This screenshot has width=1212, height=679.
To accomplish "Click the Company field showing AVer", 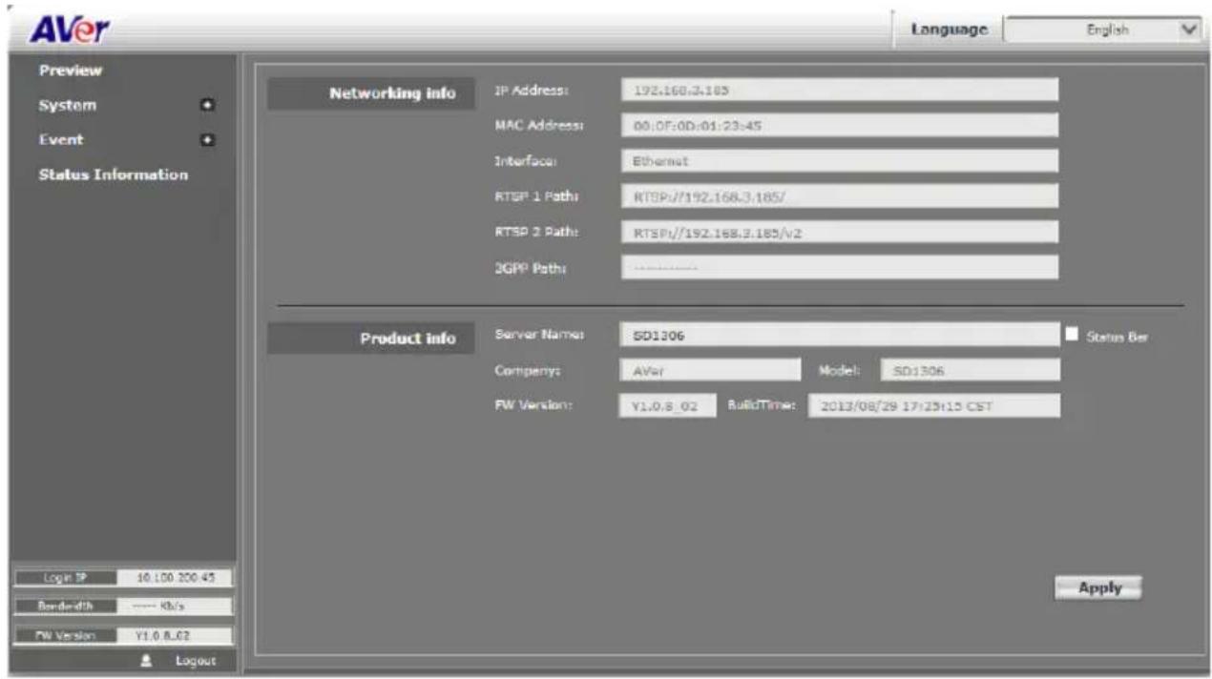I will (x=710, y=371).
